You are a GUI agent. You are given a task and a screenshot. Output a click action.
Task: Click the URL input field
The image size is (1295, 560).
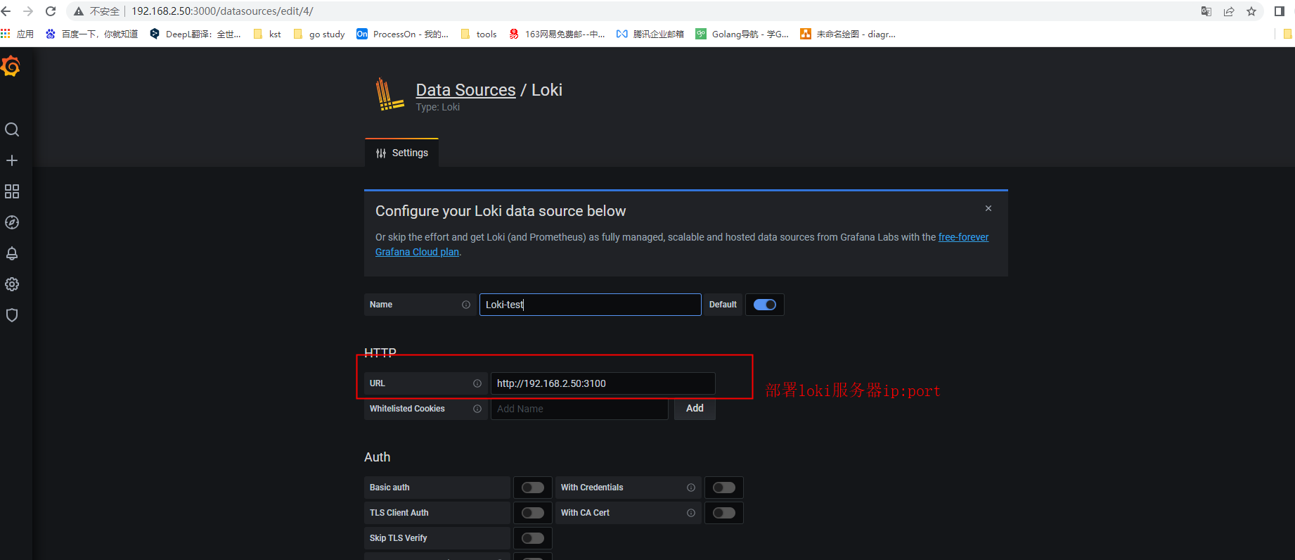click(x=603, y=383)
